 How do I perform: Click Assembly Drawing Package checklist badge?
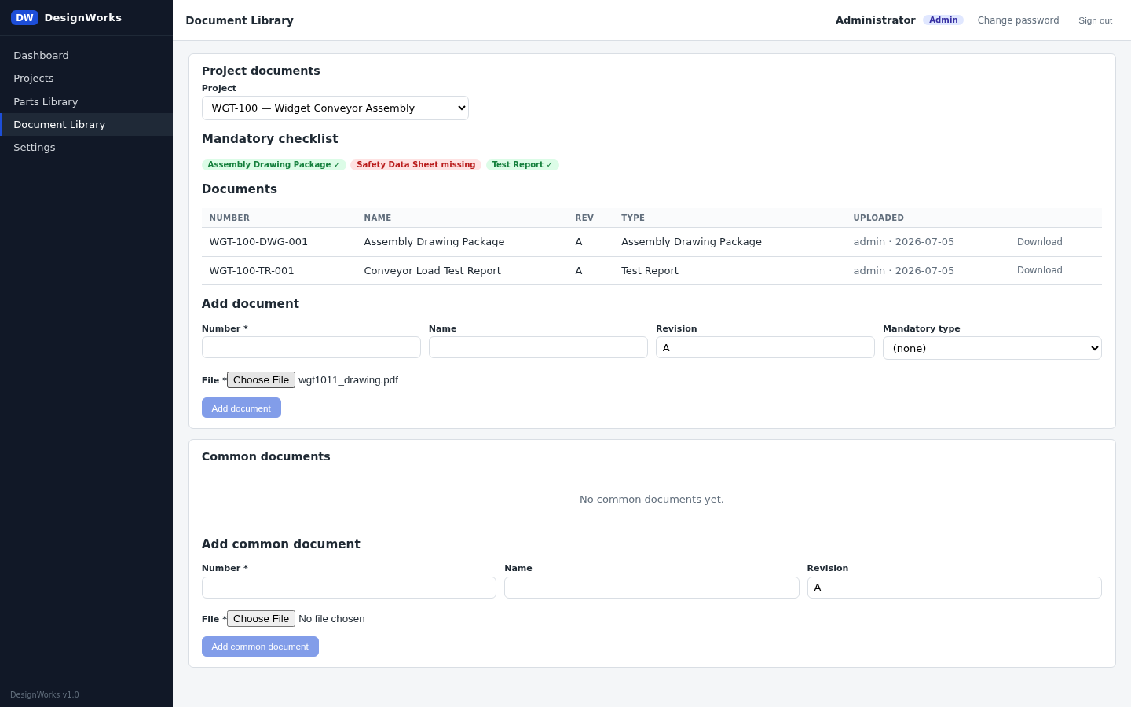click(273, 165)
